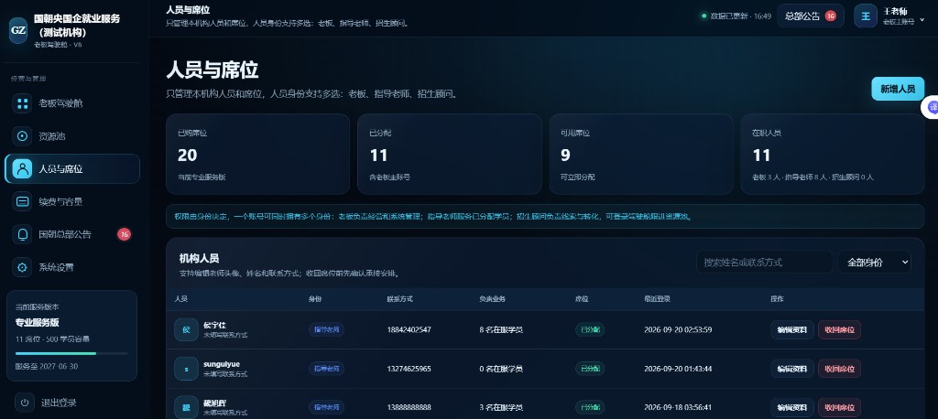Screen dimensions: 938x419
Task: Click the 王 user avatar
Action: click(x=866, y=16)
